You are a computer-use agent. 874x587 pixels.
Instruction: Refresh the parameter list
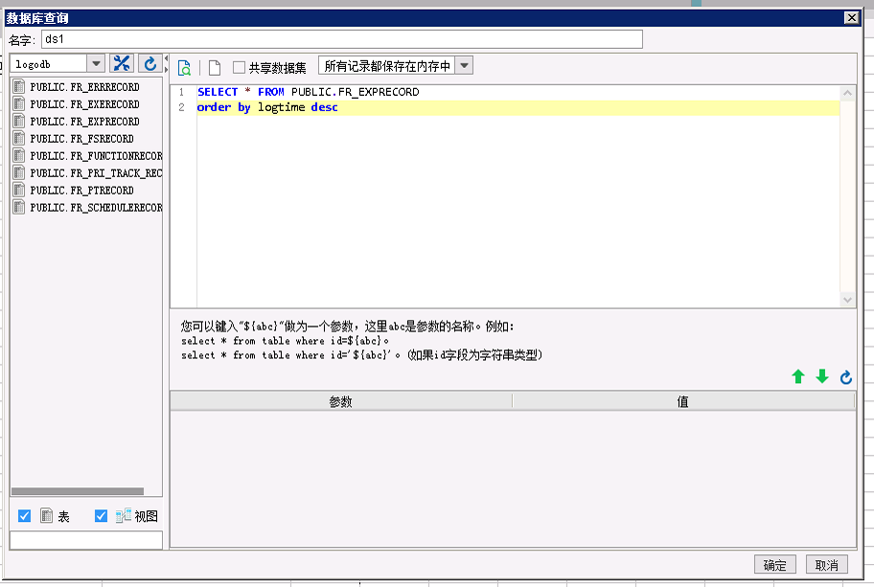click(x=845, y=377)
